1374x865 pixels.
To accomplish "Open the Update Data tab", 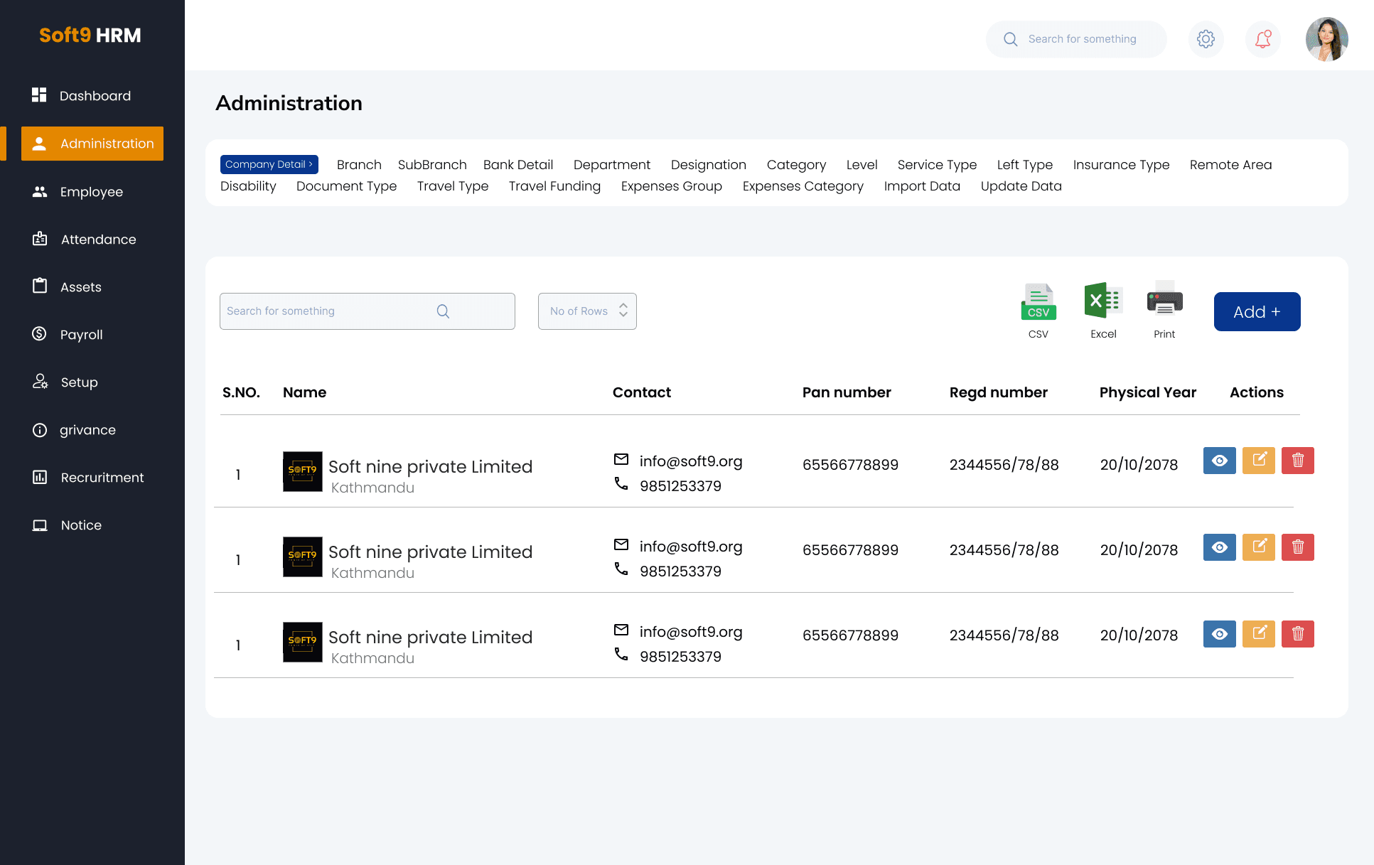I will click(x=1021, y=186).
